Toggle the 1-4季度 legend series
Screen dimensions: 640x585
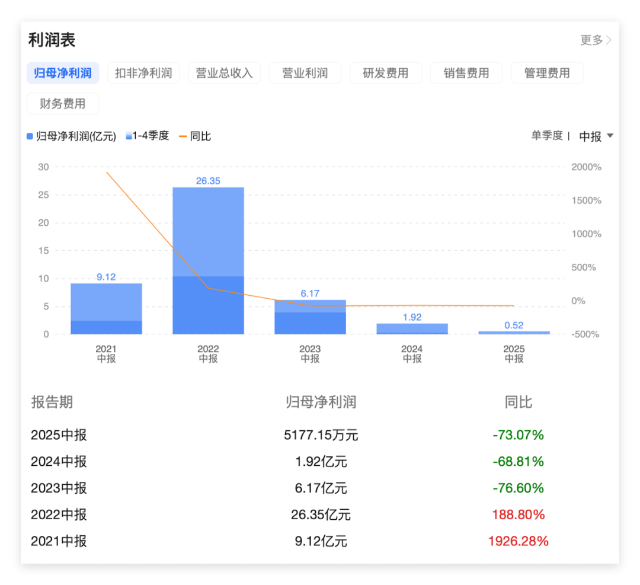click(147, 136)
